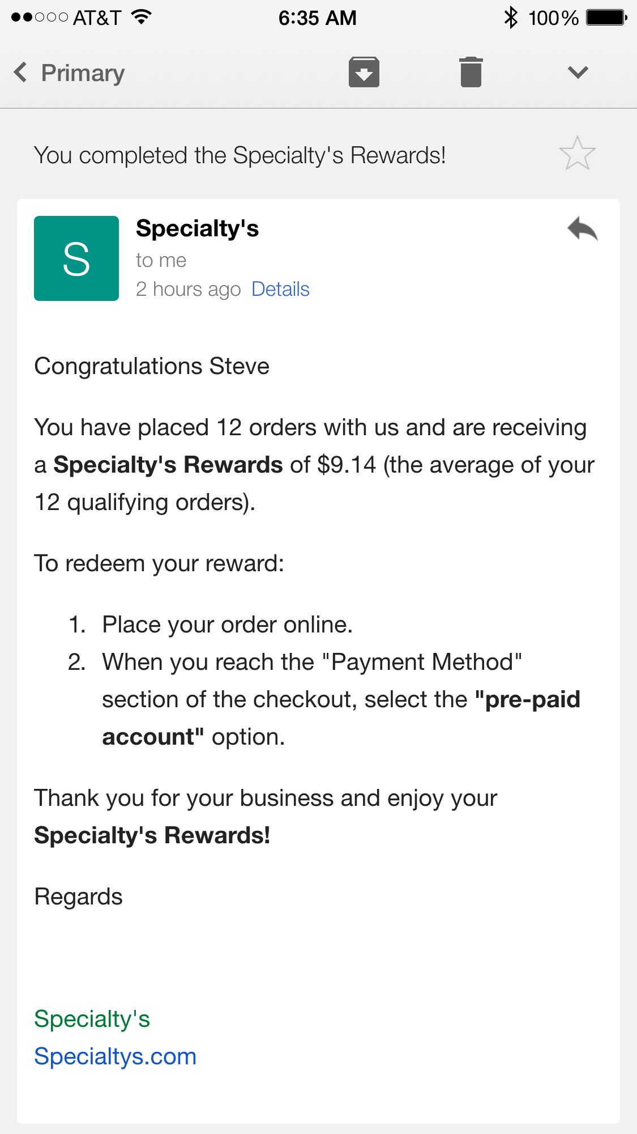Delete the email using the trash icon
Image resolution: width=637 pixels, height=1134 pixels.
point(471,72)
